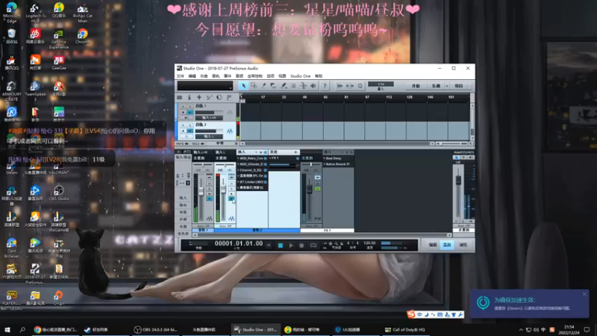Click the 混音 mixer view button

[x=447, y=245]
